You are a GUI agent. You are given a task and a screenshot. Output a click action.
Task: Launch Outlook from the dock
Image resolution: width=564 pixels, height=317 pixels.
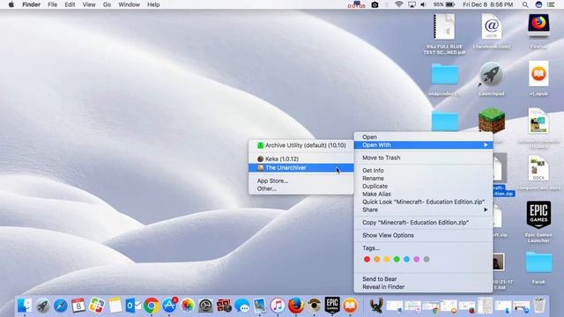click(133, 306)
